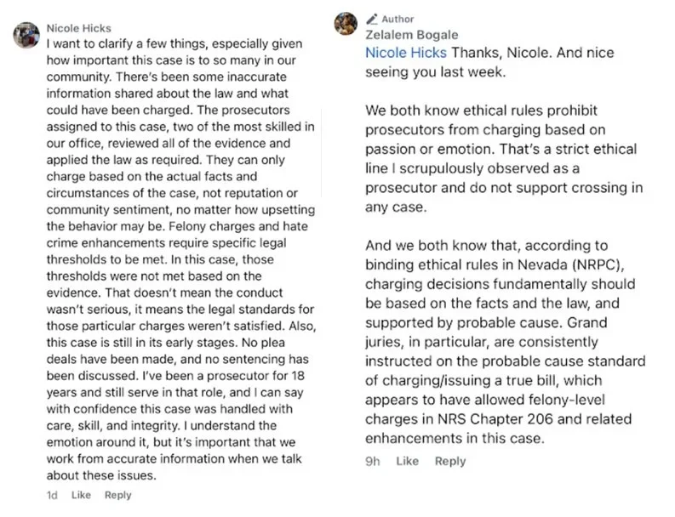Click Zelalem Bogale's avatar photo
This screenshot has width=675, height=517.
tap(346, 23)
